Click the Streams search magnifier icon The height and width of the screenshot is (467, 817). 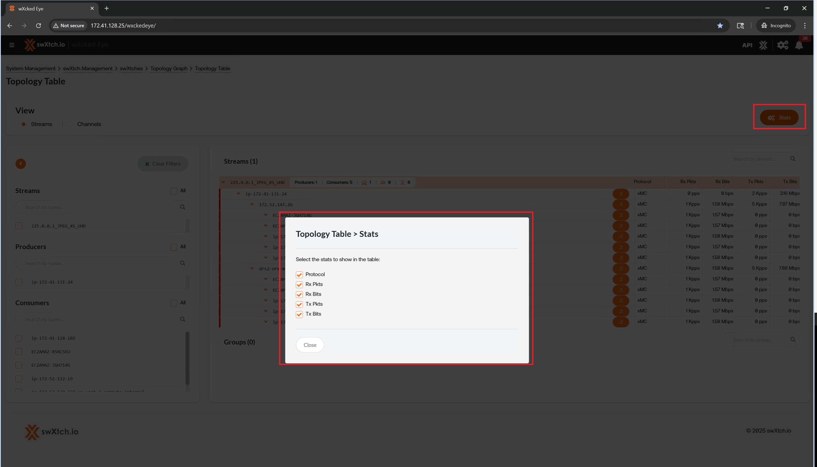(x=182, y=207)
